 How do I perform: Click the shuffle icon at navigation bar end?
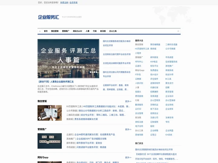tap(178, 31)
